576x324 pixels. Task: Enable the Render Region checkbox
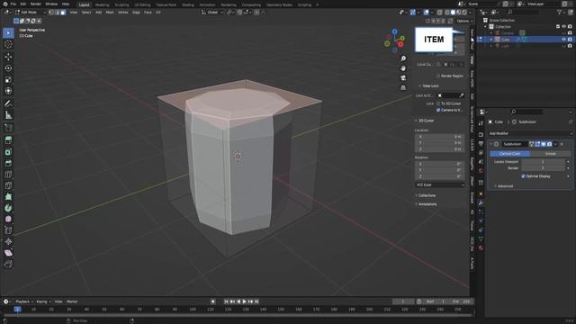pyautogui.click(x=438, y=76)
